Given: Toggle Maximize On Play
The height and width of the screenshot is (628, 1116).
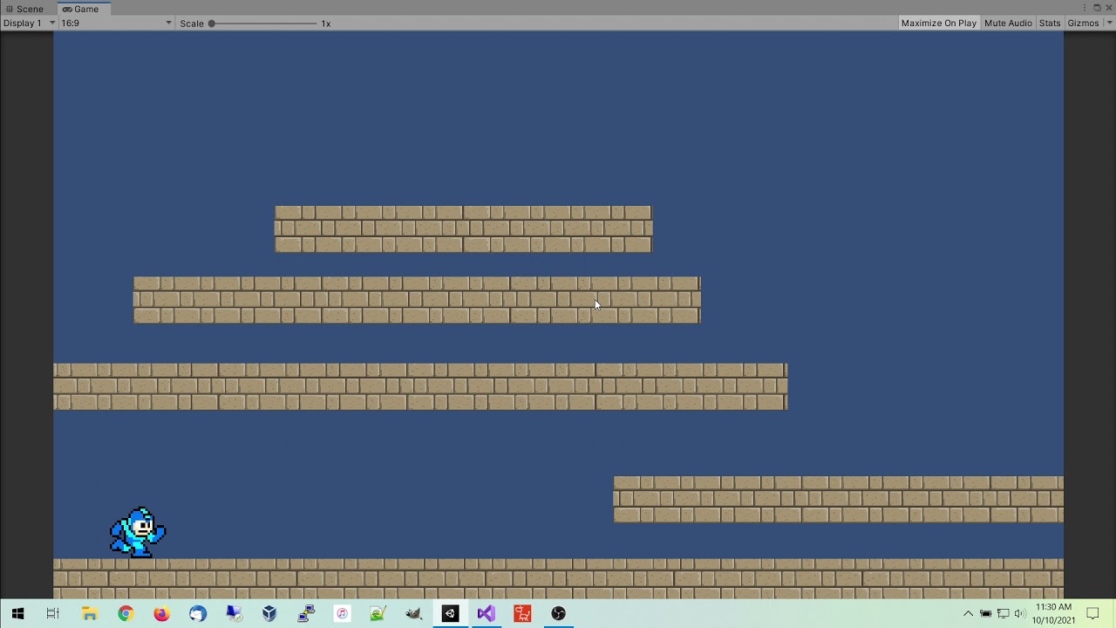Looking at the screenshot, I should [x=938, y=24].
